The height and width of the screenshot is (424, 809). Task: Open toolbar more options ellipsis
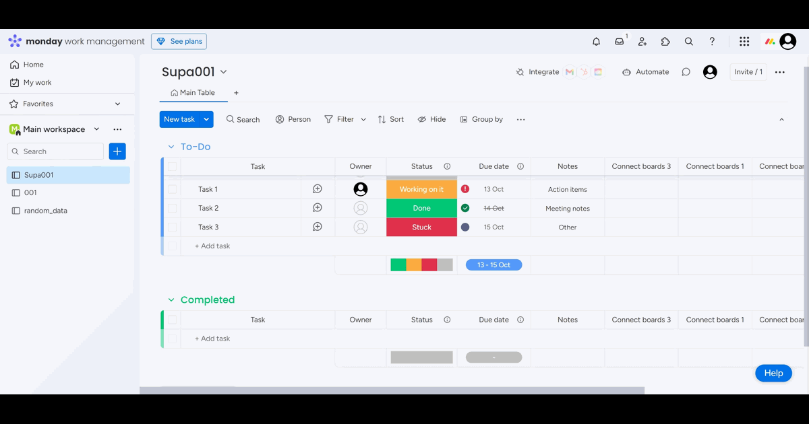tap(520, 119)
